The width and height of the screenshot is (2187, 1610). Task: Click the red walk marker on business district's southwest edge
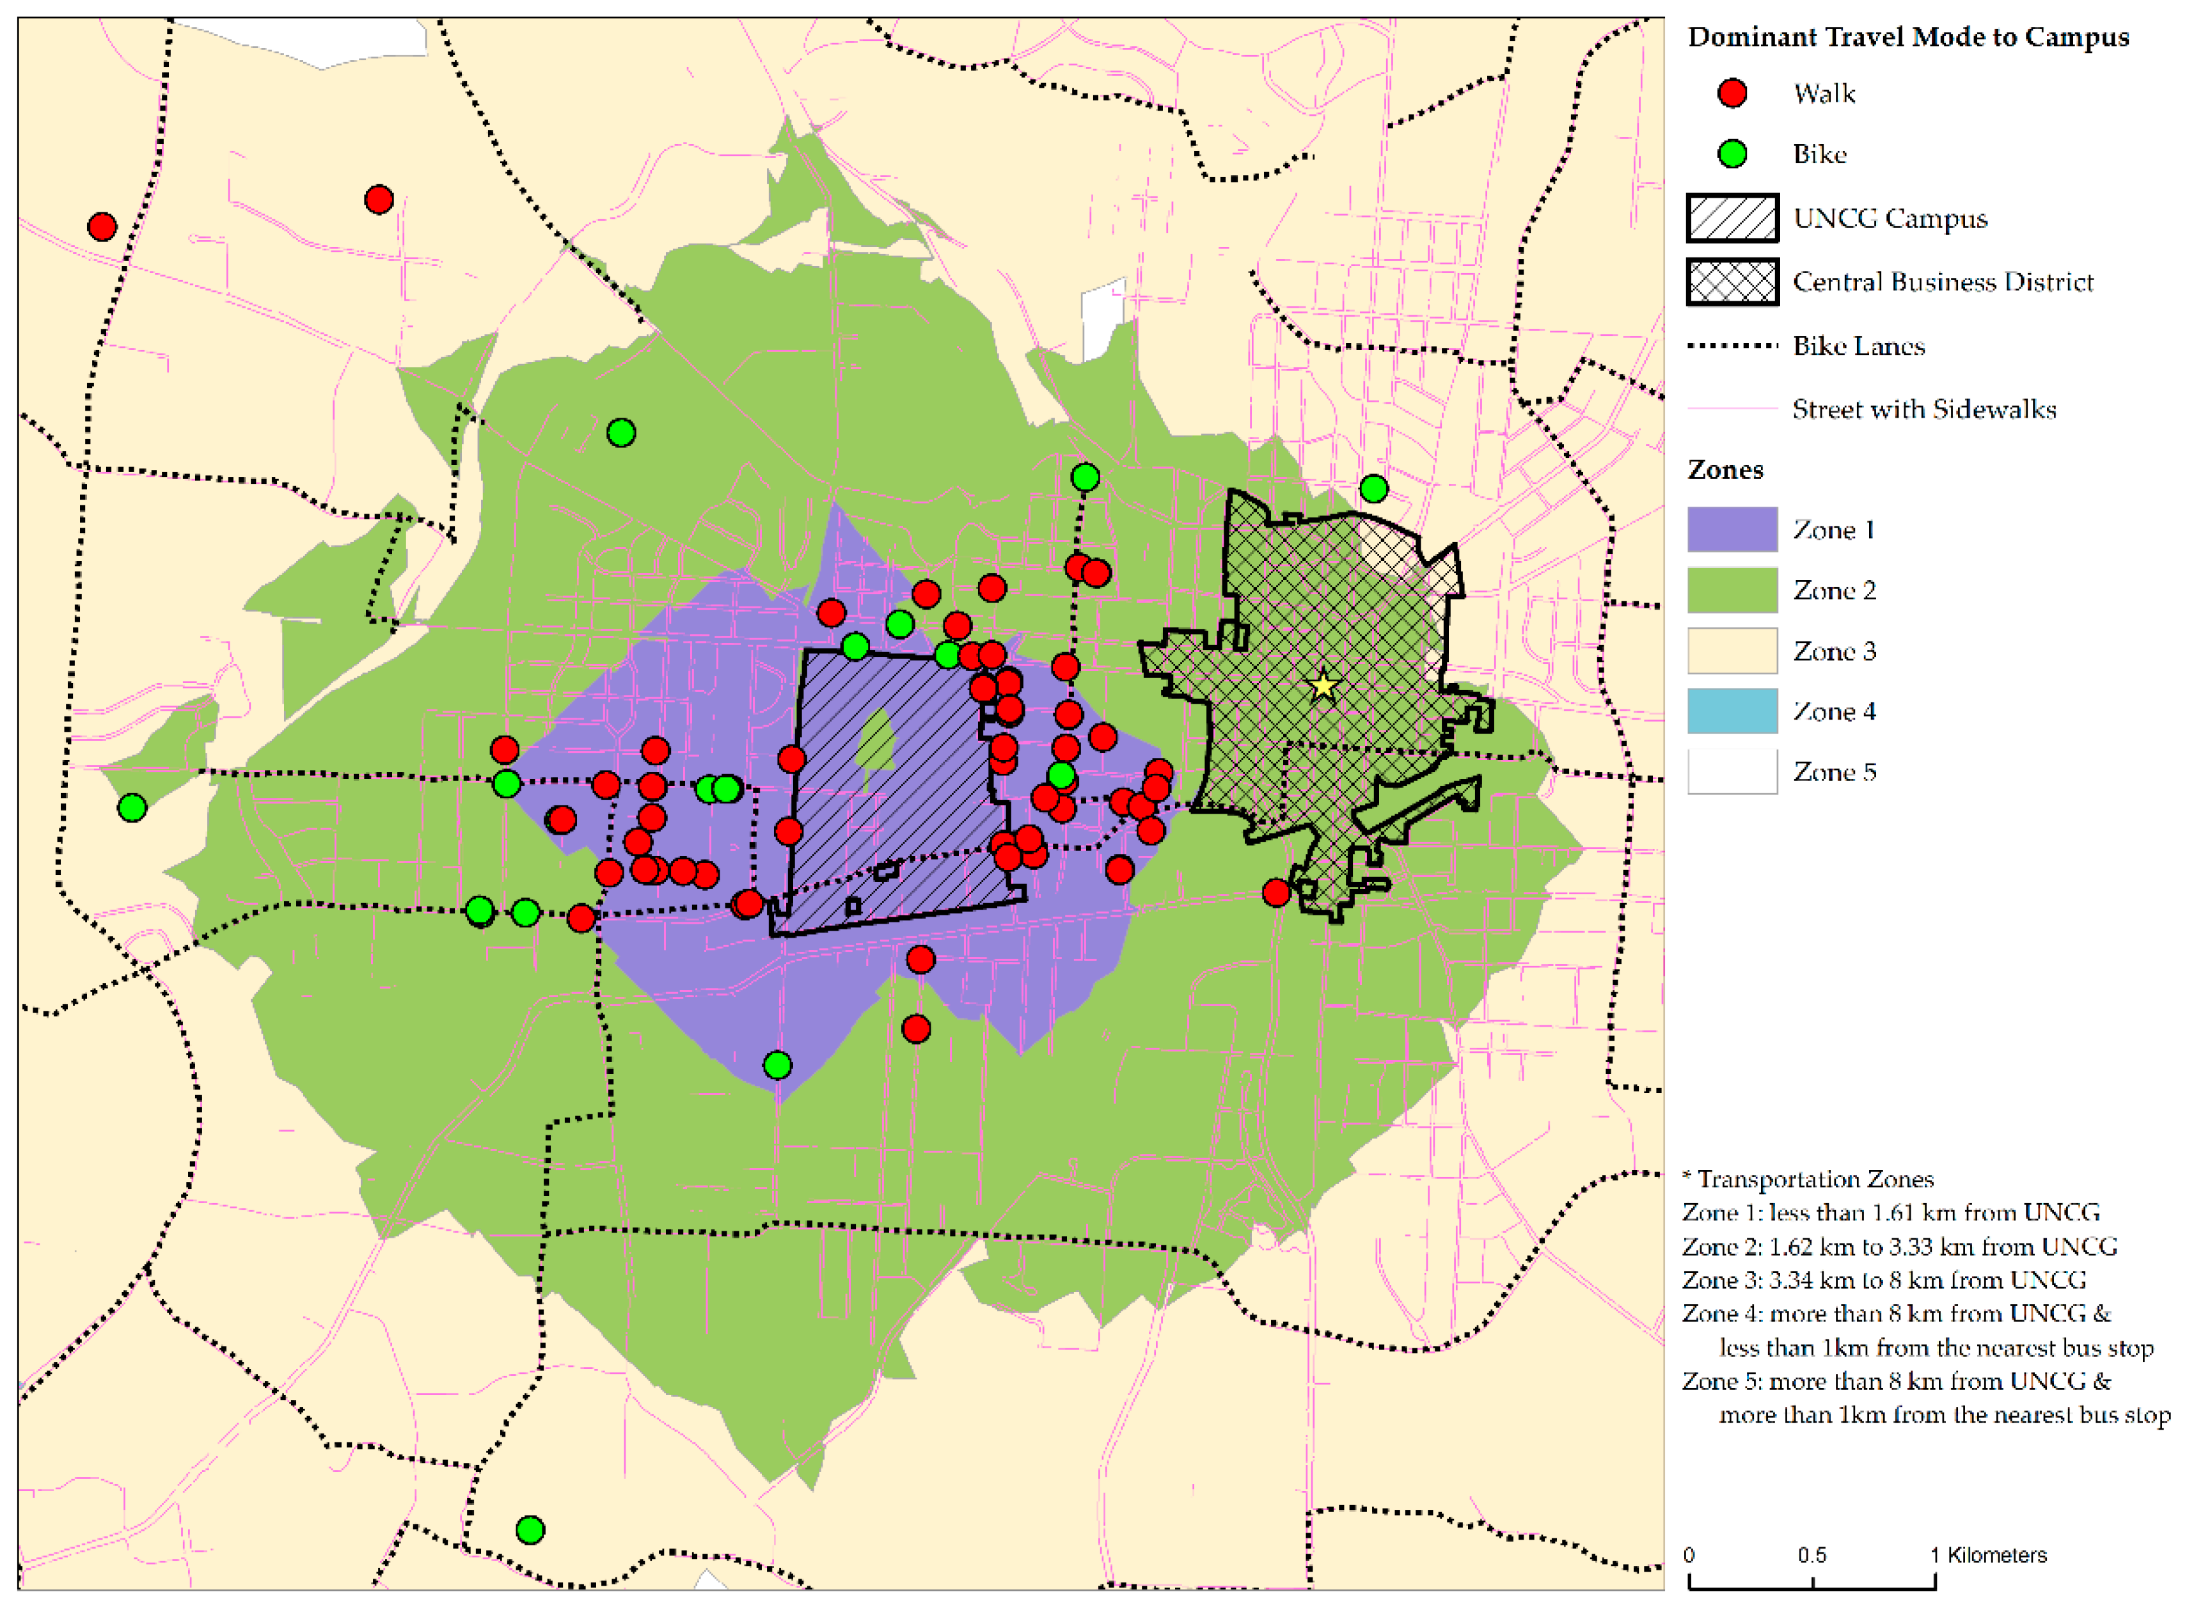pos(1275,893)
